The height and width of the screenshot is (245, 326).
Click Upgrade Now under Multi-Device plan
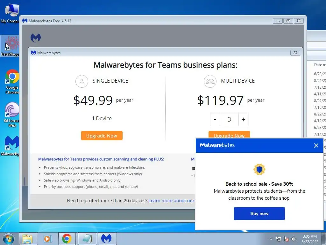point(229,134)
